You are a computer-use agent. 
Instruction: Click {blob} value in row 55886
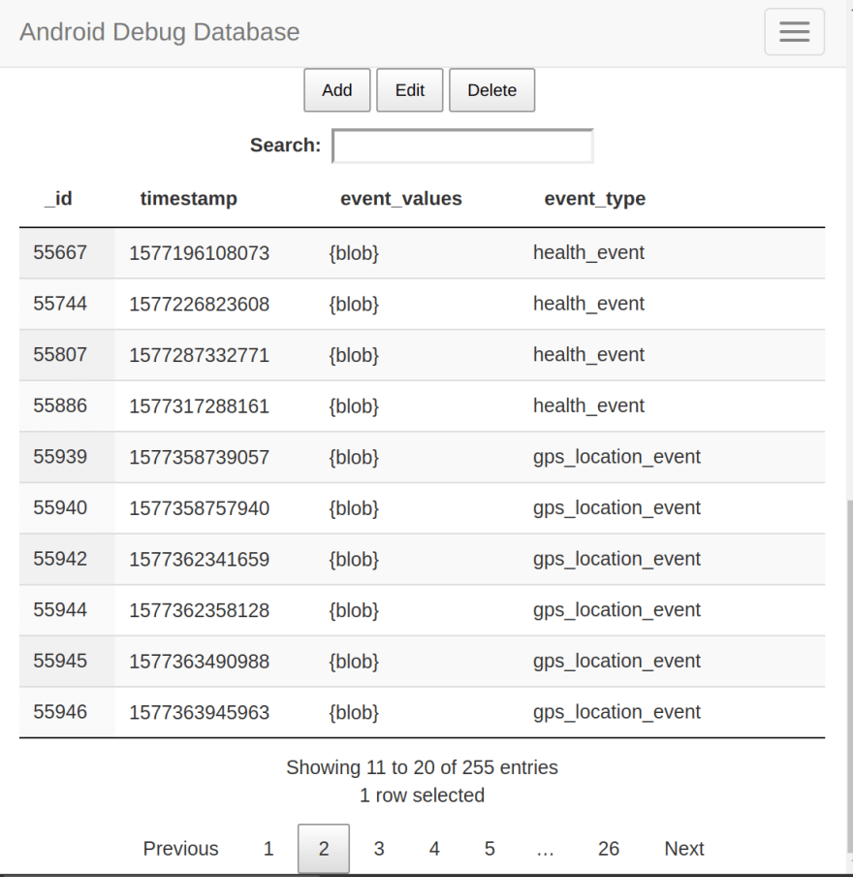pos(354,406)
